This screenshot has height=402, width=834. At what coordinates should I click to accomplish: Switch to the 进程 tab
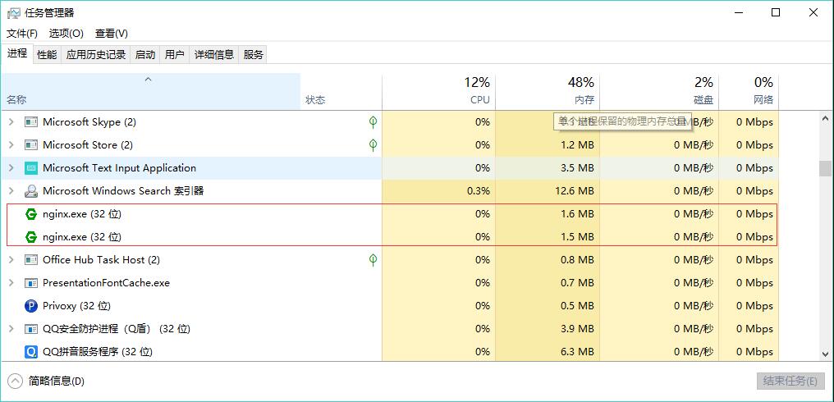click(x=17, y=53)
